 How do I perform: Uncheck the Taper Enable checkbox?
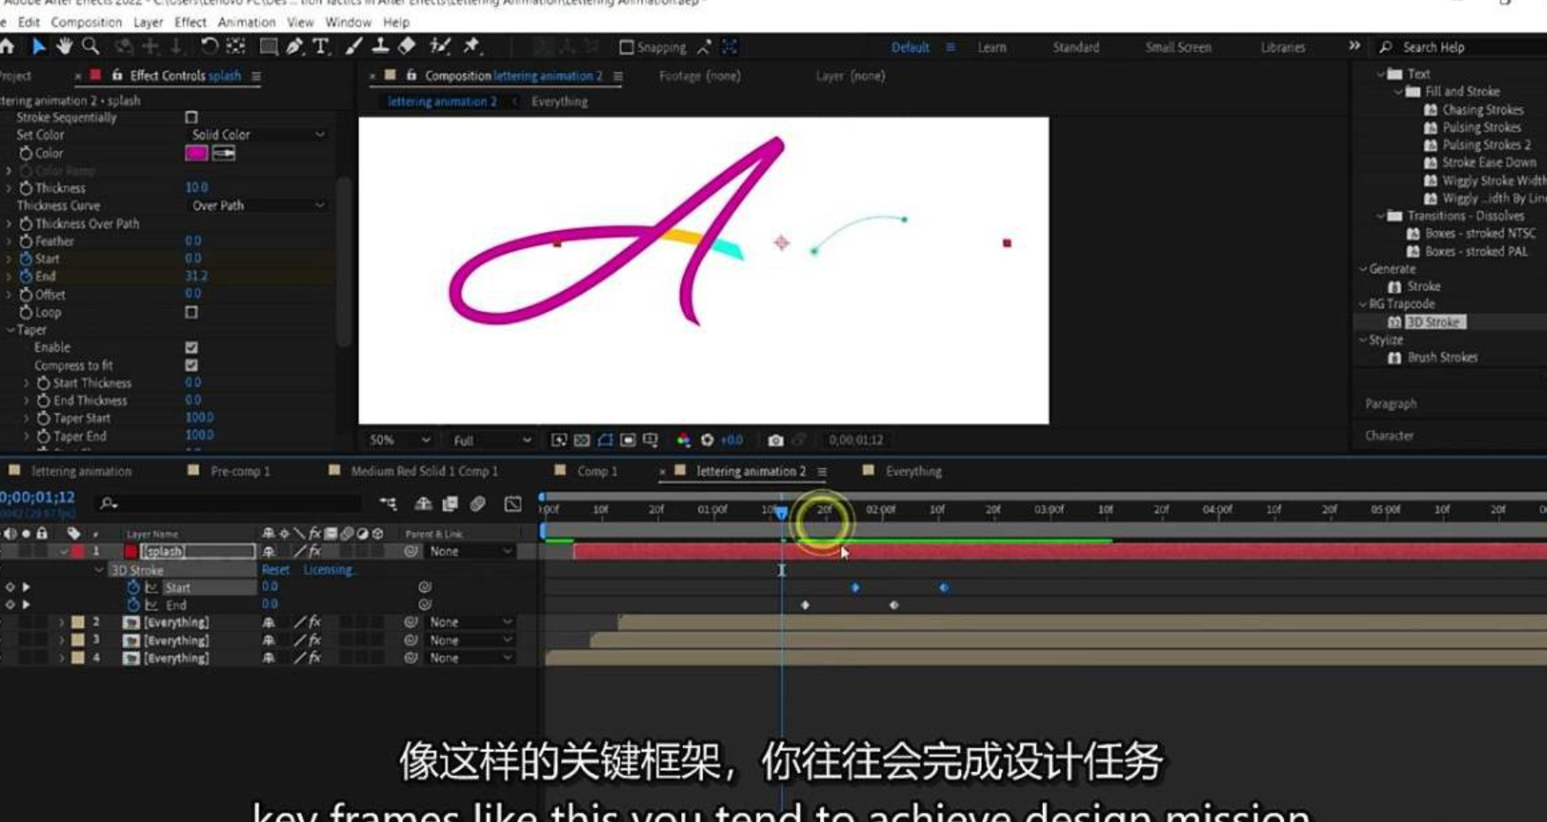pos(191,347)
